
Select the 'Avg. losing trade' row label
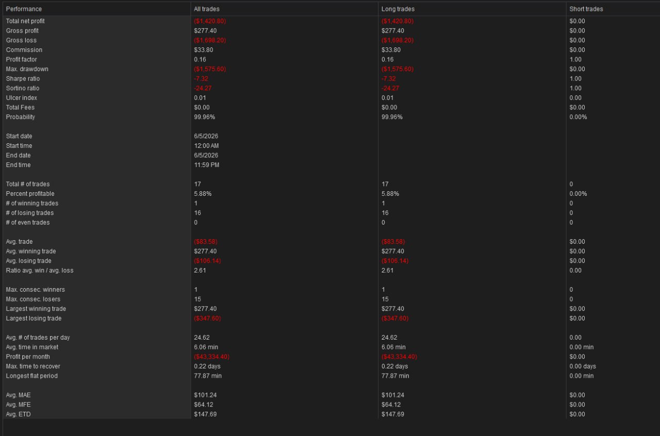pos(29,261)
